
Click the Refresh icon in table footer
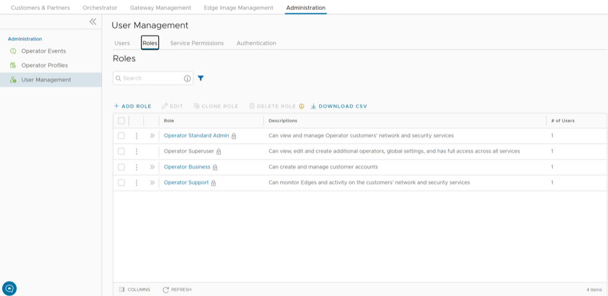pos(166,290)
